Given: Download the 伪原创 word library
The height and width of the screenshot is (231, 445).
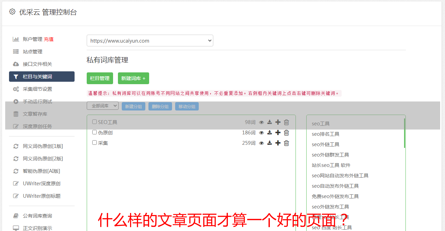Looking at the screenshot, I should [x=269, y=133].
